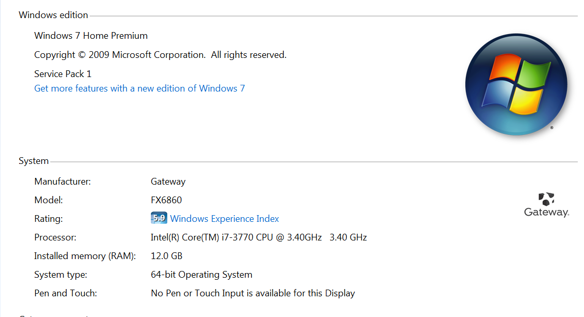Click the 64-bit Operating System value
The image size is (584, 317).
[202, 275]
